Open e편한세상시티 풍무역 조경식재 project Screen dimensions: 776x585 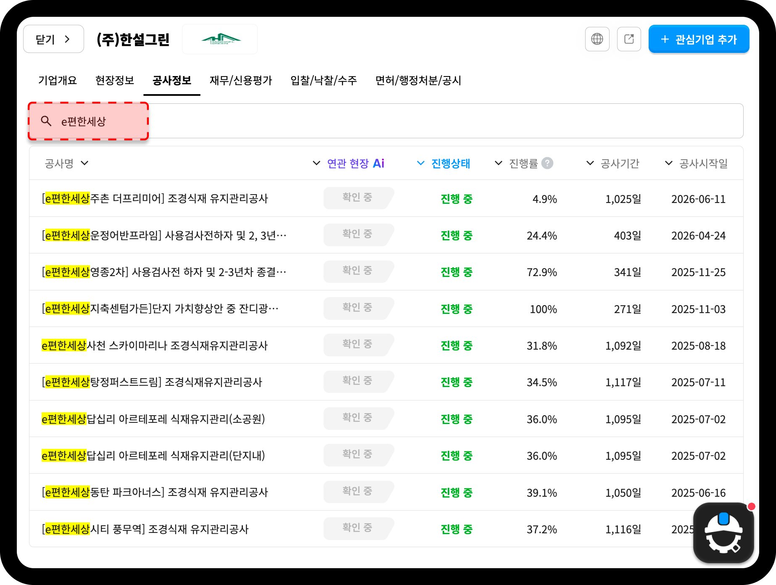[145, 529]
